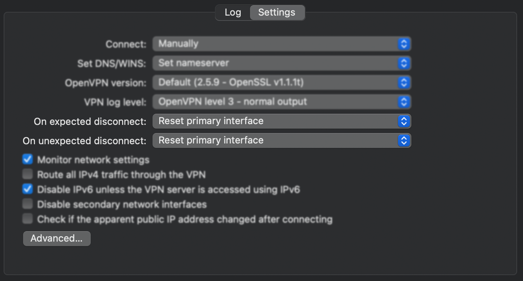
Task: Switch to the Log tab
Action: click(233, 13)
